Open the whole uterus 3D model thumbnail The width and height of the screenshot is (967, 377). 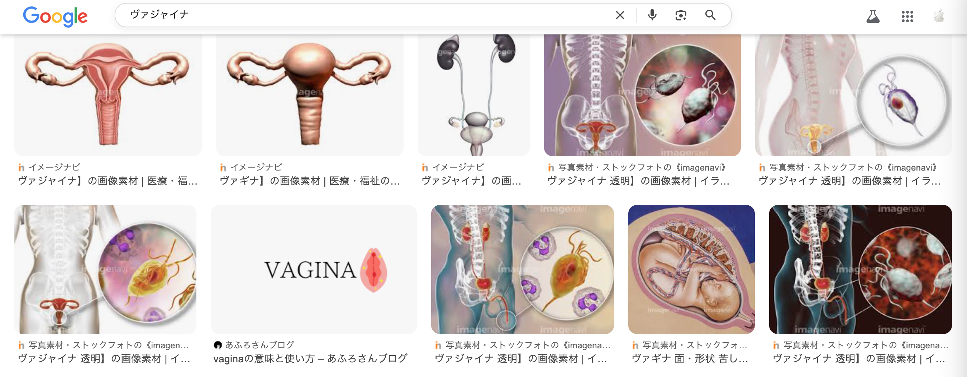pos(310,95)
